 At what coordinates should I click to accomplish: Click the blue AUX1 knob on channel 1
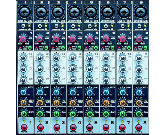tap(23, 92)
